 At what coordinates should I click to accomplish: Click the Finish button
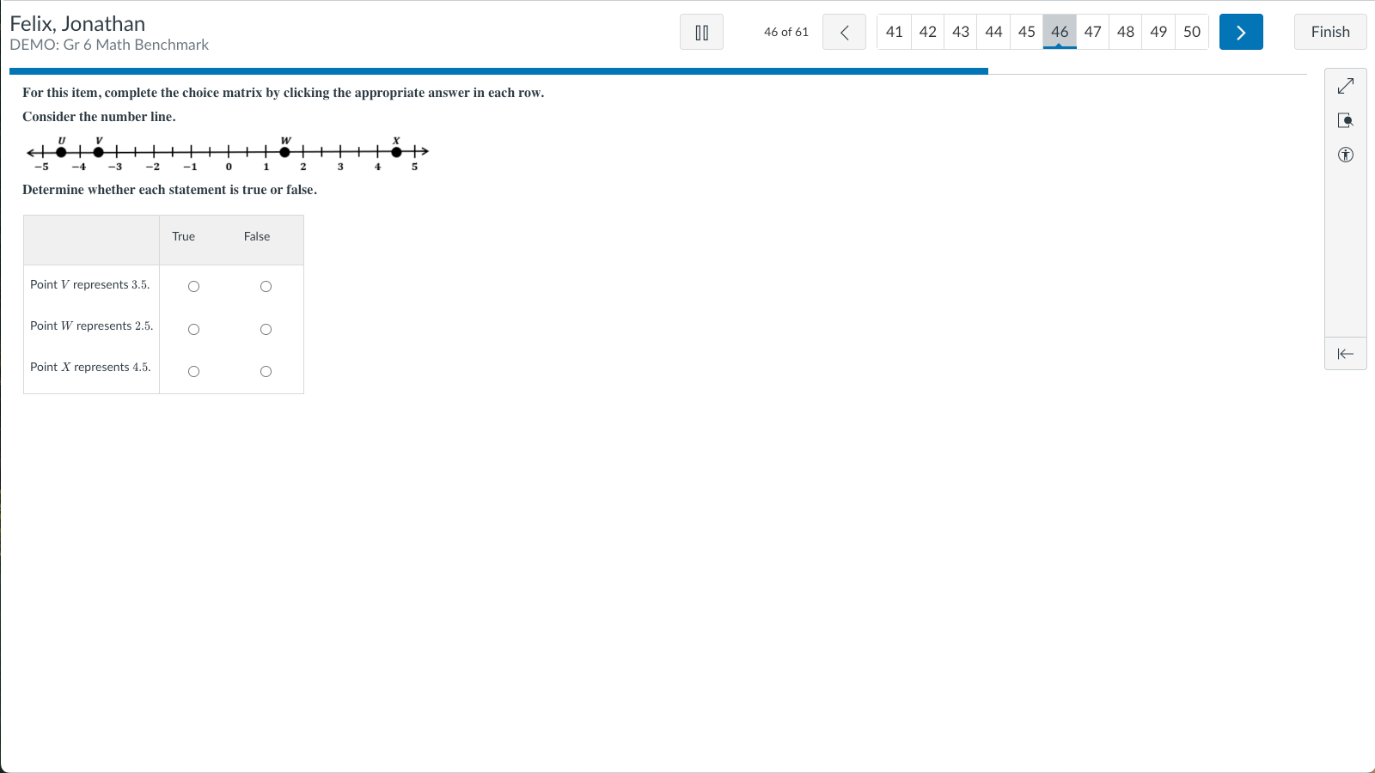1329,32
